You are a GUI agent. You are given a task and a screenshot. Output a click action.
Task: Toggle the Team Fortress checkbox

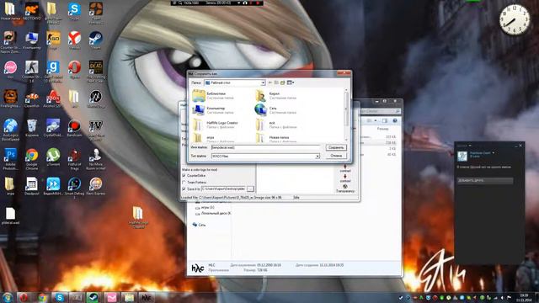coord(184,182)
